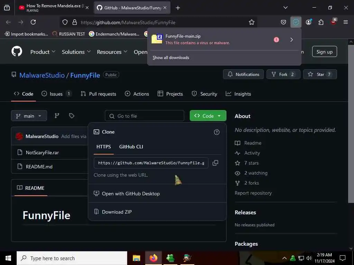
Task: Open the Projects tab
Action: [170, 94]
